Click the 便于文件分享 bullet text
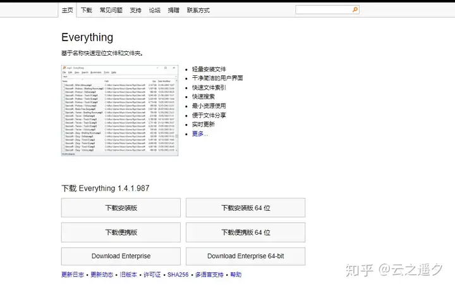The image size is (455, 288). coord(209,115)
